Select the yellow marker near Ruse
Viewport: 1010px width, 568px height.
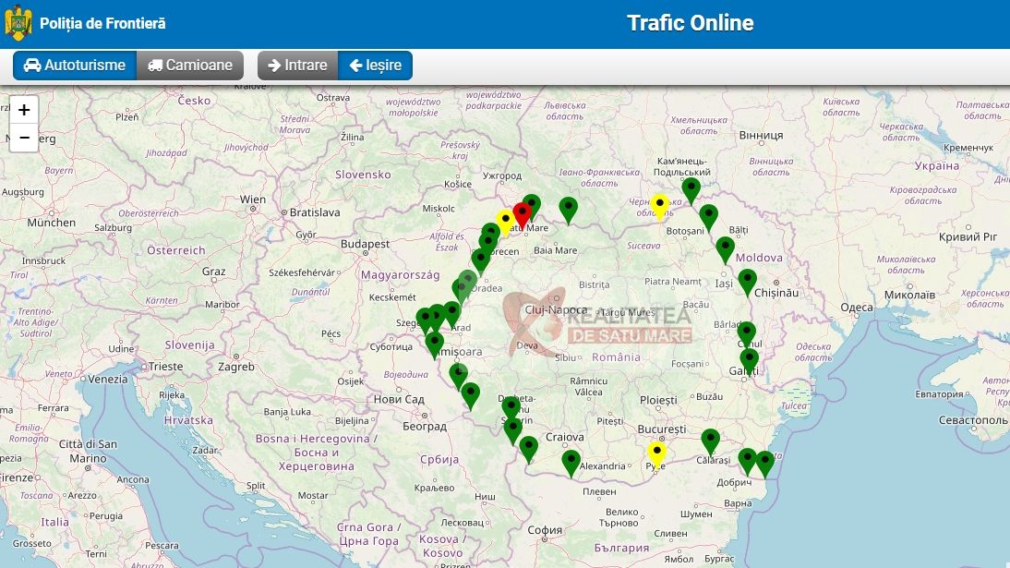click(x=656, y=453)
